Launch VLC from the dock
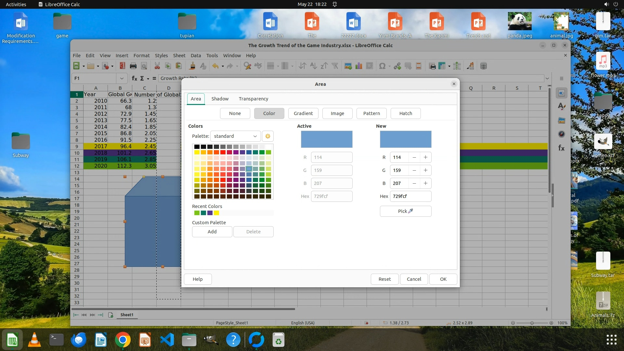 point(34,340)
